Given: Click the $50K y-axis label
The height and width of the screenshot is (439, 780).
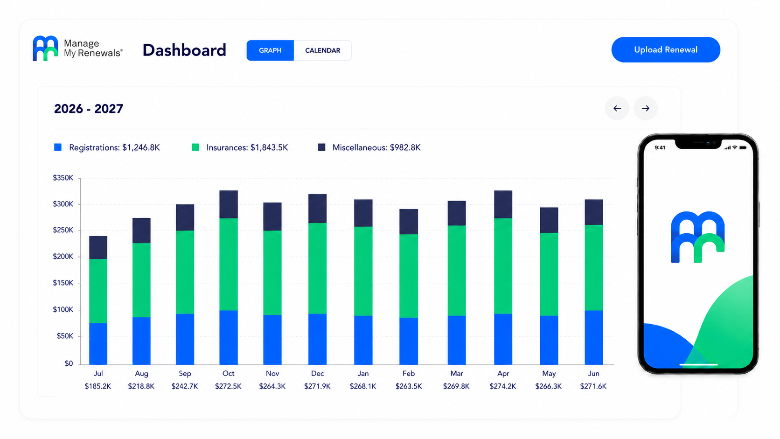Looking at the screenshot, I should 65,336.
